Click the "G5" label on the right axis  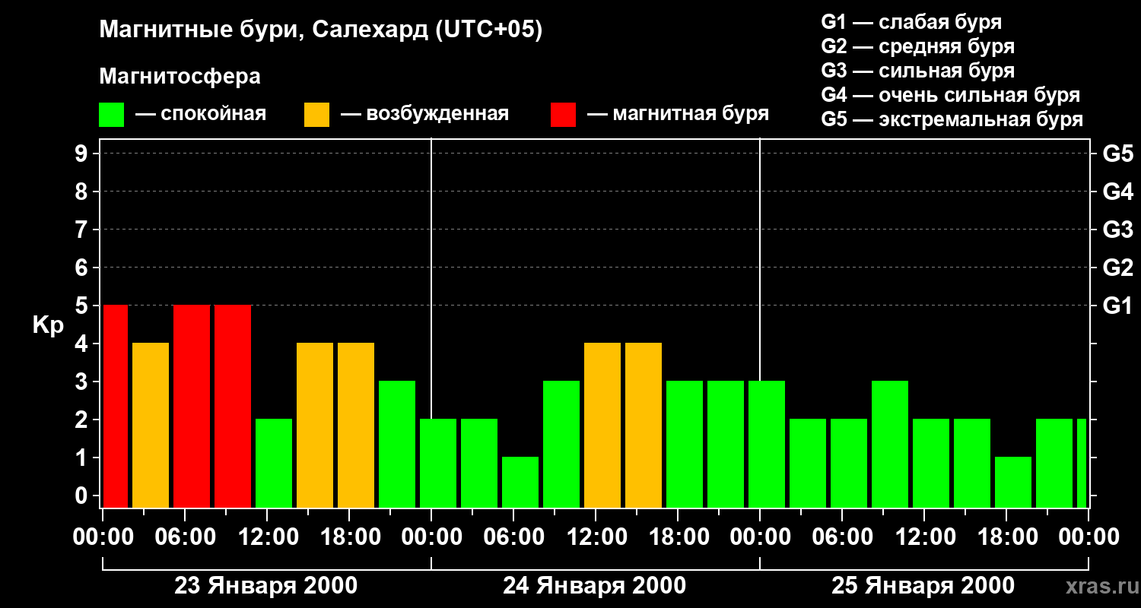tap(1117, 154)
